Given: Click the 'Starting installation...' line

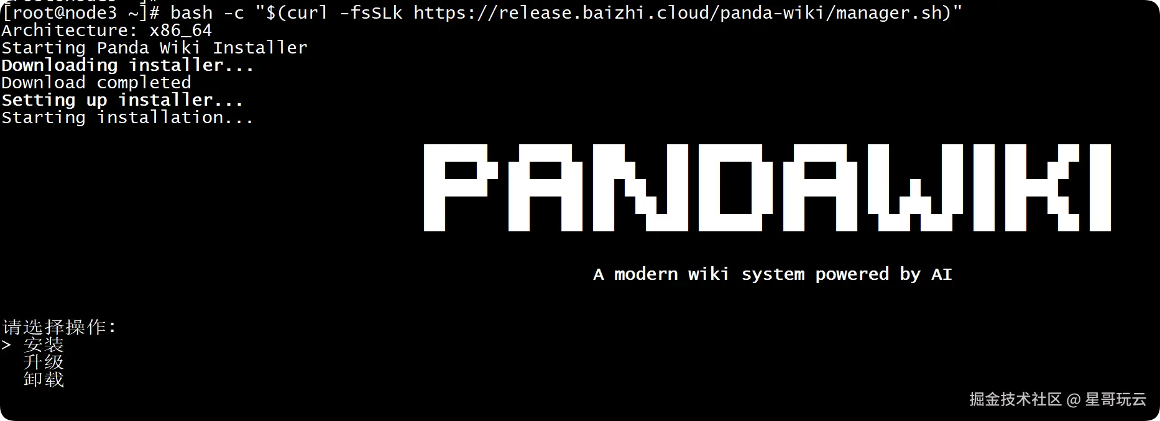Looking at the screenshot, I should [x=127, y=118].
